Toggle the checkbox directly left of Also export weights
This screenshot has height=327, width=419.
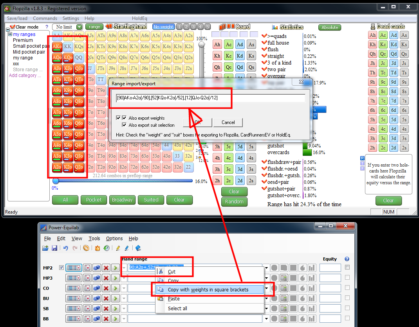[x=124, y=118]
